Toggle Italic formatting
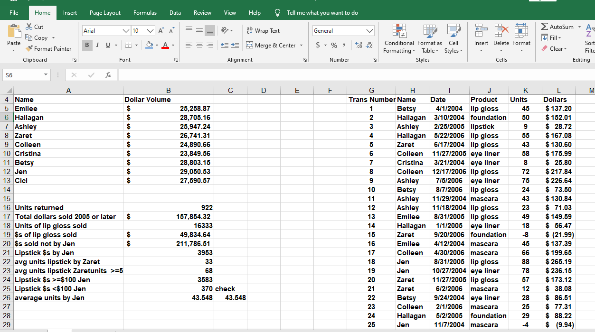Screen dimensions: 595x332 [x=97, y=45]
